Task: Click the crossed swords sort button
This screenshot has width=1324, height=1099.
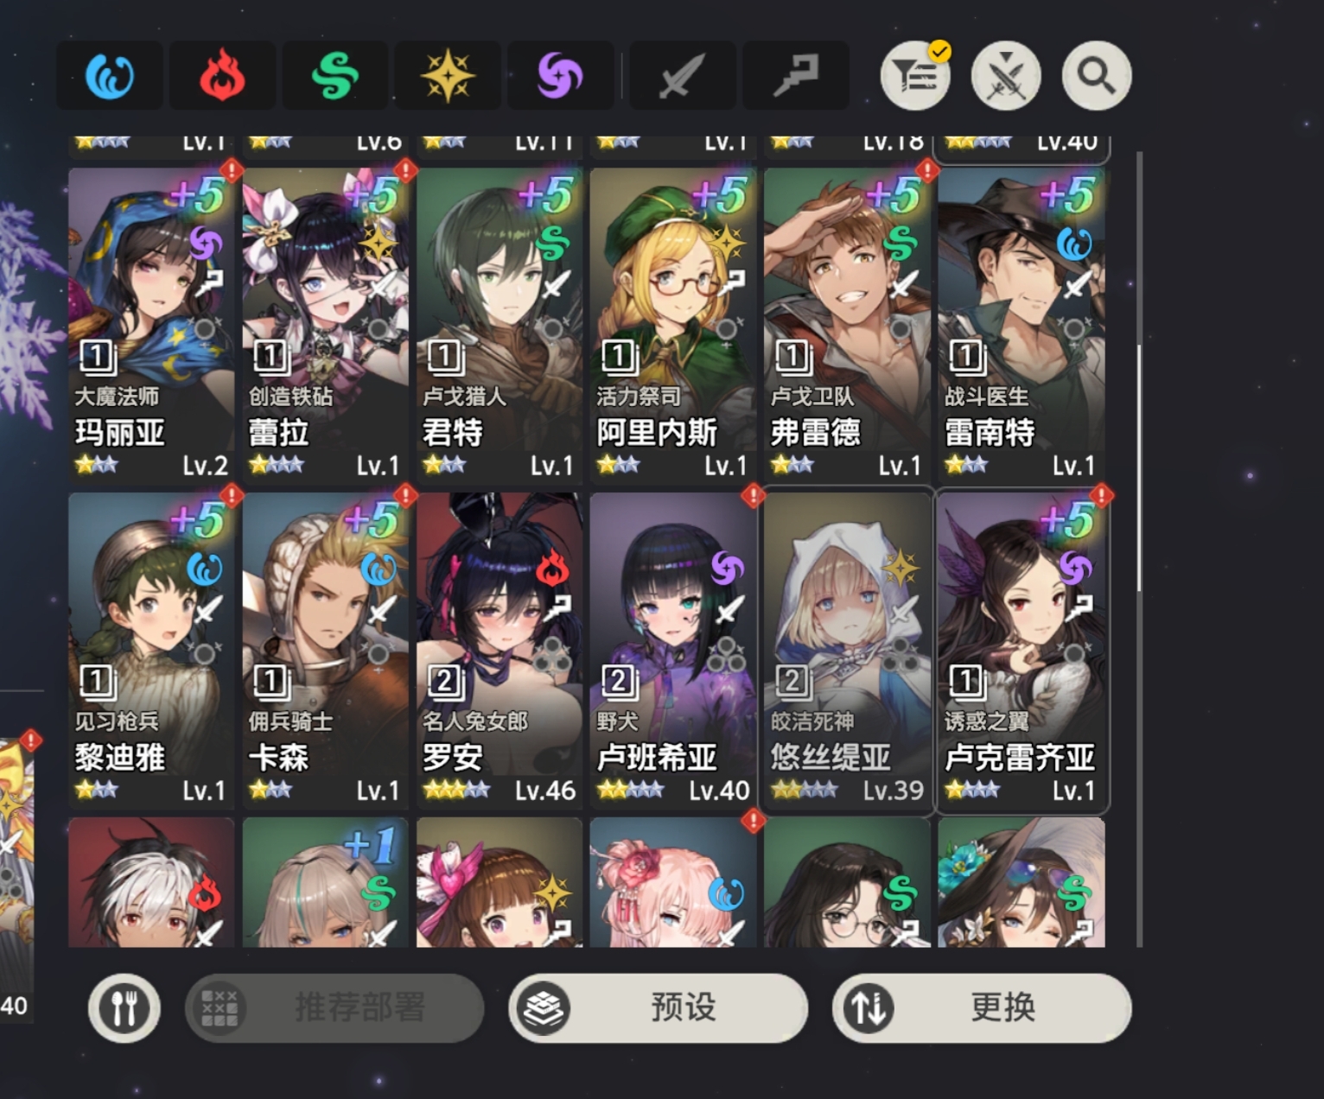Action: click(1006, 76)
